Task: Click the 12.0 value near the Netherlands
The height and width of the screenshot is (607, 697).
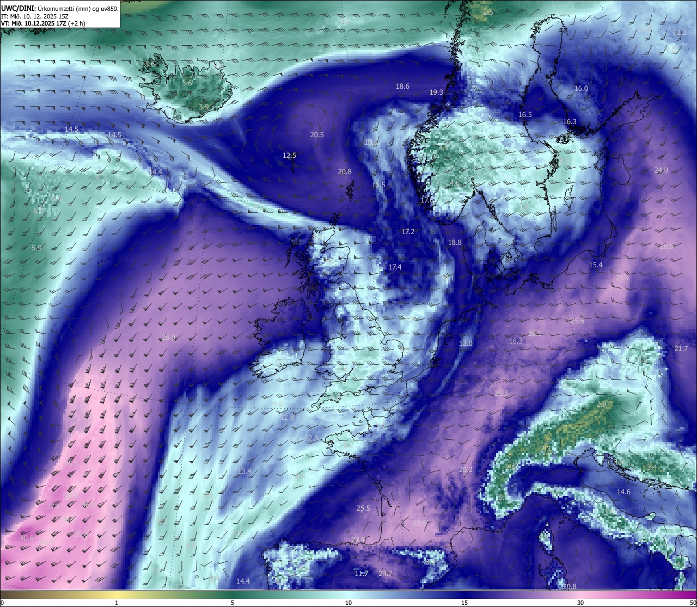Action: 466,343
